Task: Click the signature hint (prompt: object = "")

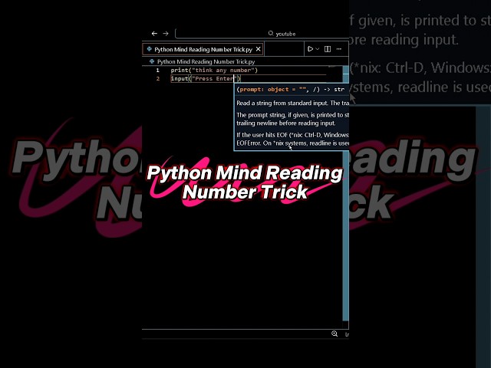Action: click(271, 90)
